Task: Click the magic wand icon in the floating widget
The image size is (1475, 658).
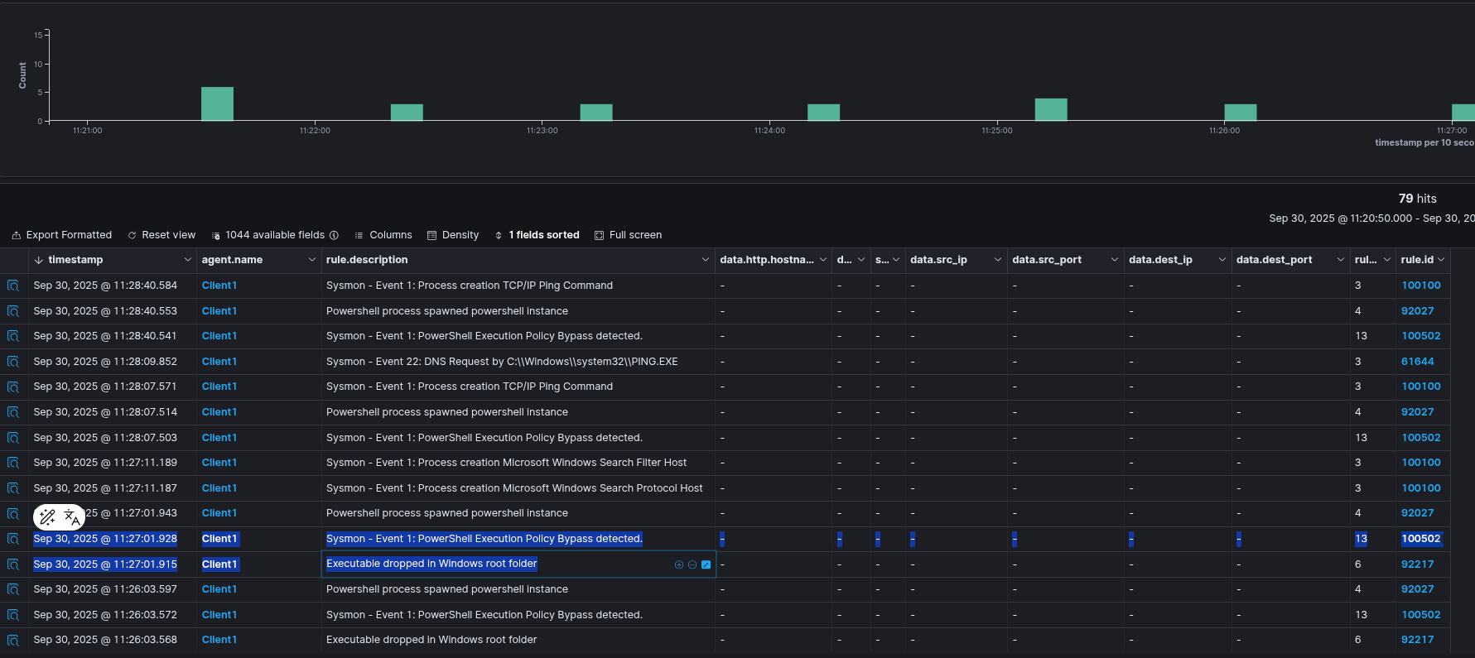Action: pos(47,517)
